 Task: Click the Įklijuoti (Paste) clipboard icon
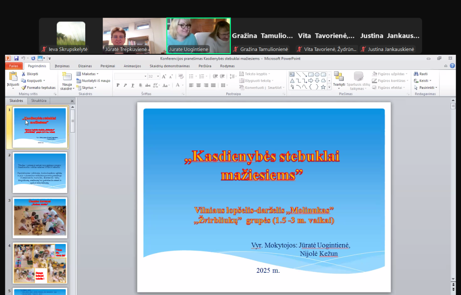13,77
